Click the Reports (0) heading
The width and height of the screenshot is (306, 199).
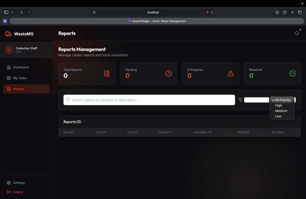tap(72, 122)
